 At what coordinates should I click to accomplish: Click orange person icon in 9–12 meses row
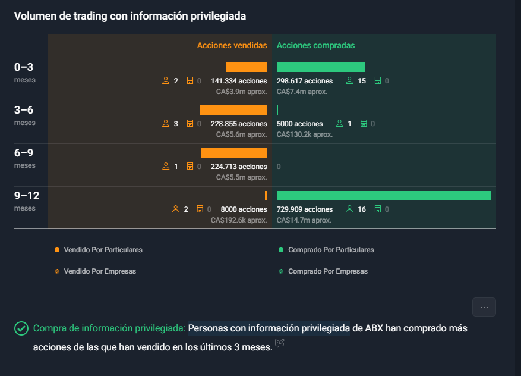click(175, 209)
